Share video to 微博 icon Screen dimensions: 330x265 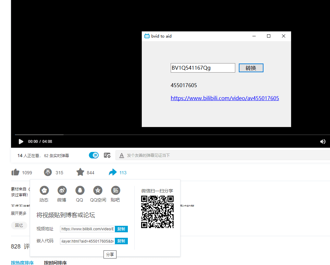(62, 190)
